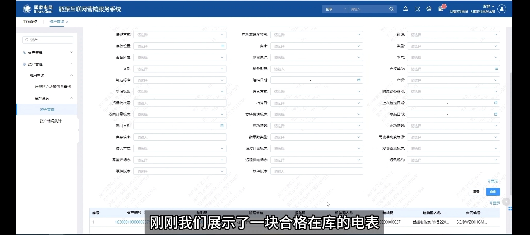The height and width of the screenshot is (235, 530).
Task: Click the 重置 button
Action: click(x=476, y=192)
